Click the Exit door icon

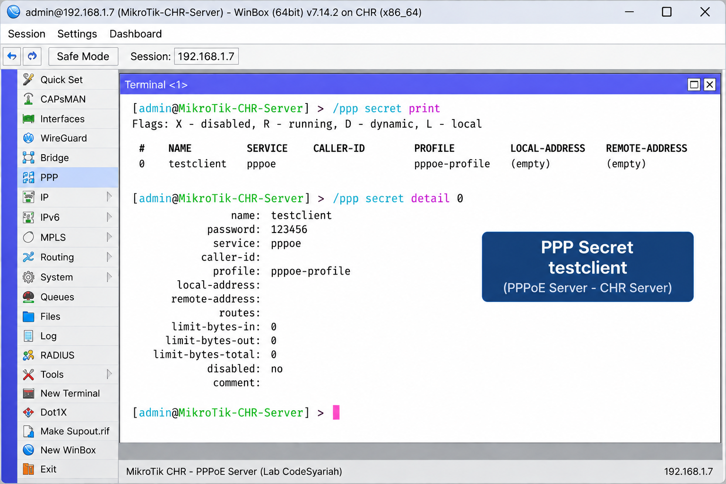[x=28, y=469]
